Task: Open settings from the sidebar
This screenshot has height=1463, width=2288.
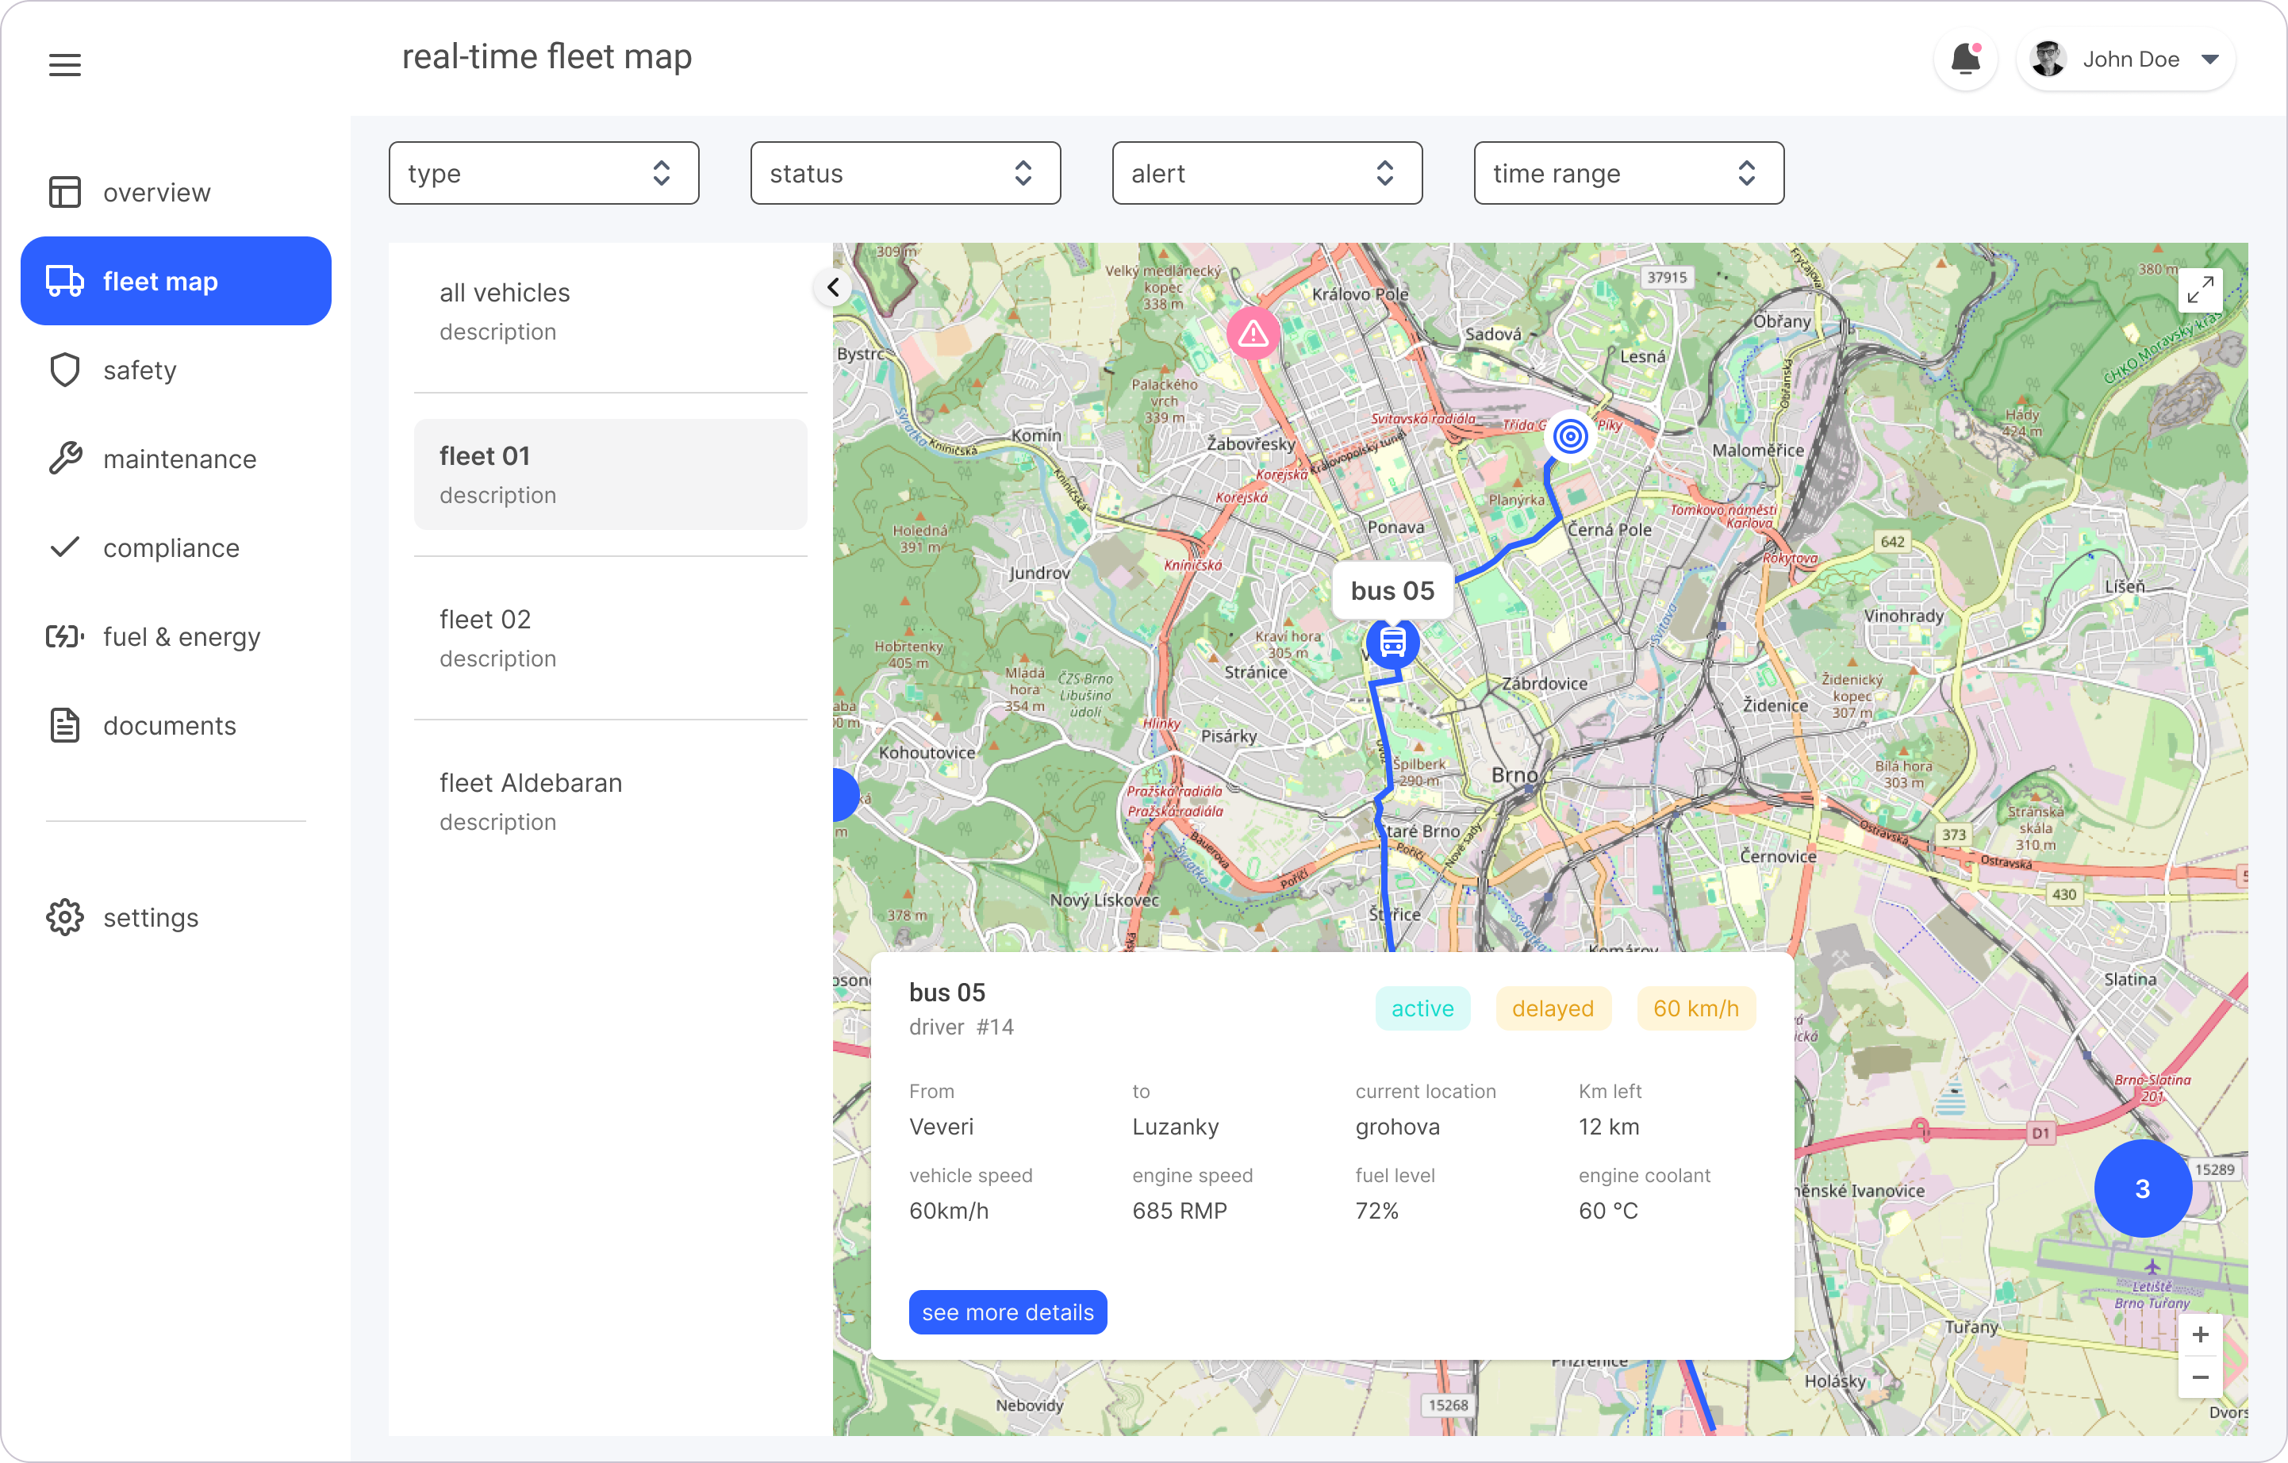Action: [x=150, y=918]
